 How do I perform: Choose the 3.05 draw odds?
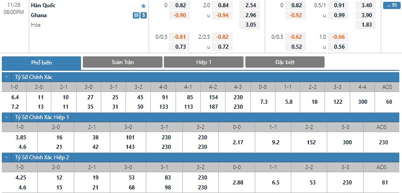pyautogui.click(x=251, y=25)
